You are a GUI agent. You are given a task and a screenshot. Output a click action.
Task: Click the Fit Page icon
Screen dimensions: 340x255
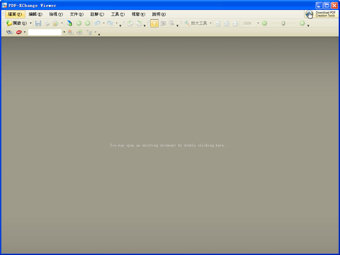(226, 23)
